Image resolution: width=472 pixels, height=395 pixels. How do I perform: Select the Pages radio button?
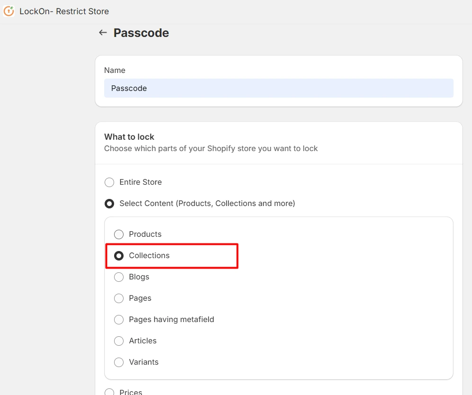(119, 298)
